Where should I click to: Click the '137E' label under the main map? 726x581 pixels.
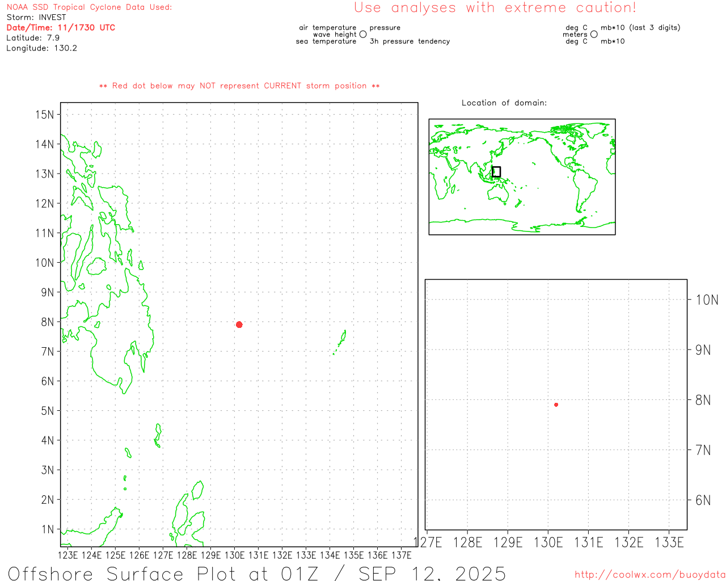pos(402,555)
